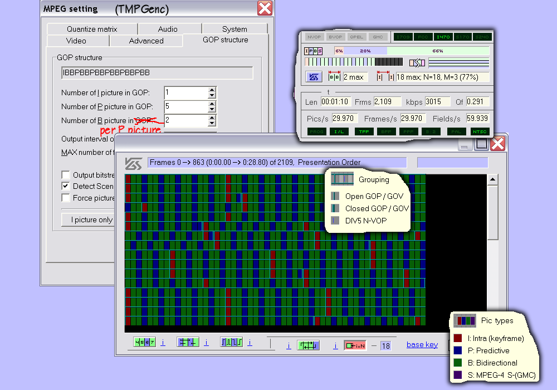Image resolution: width=557 pixels, height=390 pixels.
Task: Increase Number of I picture in GOP
Action: point(212,90)
